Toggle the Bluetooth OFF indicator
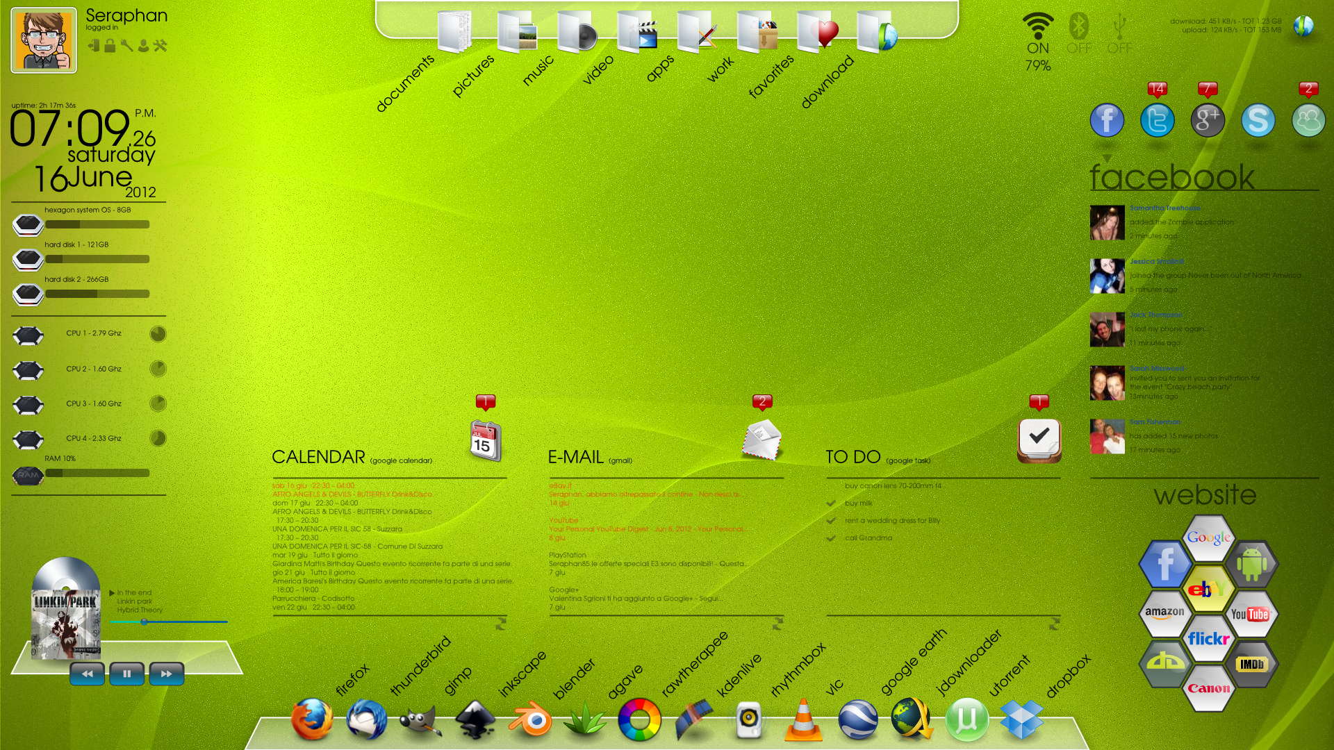 (1079, 33)
